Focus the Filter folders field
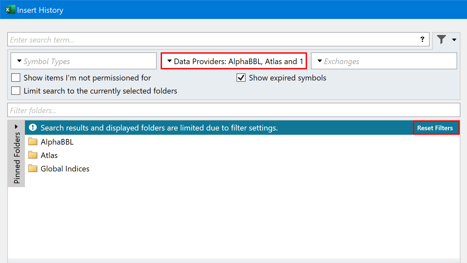The width and height of the screenshot is (467, 263). [x=234, y=110]
